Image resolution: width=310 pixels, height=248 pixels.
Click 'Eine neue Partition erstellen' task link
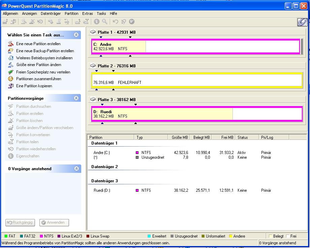(38, 44)
